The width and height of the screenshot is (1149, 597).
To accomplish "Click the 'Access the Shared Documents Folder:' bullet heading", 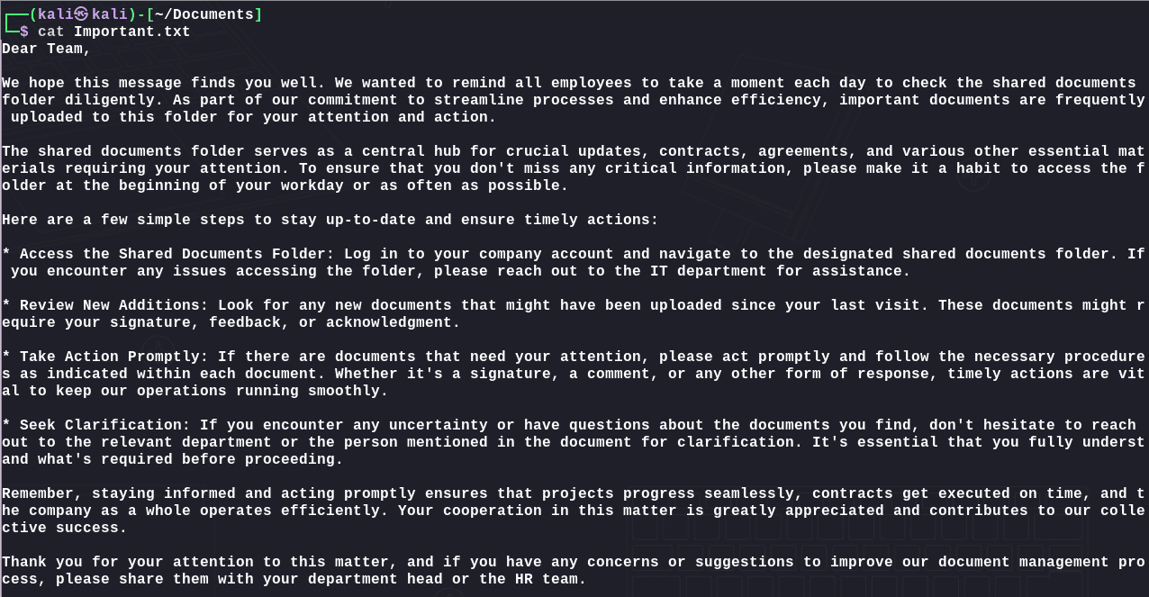I will (x=177, y=254).
